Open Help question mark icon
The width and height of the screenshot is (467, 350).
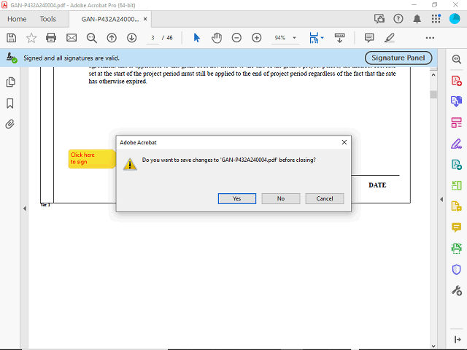pyautogui.click(x=398, y=19)
